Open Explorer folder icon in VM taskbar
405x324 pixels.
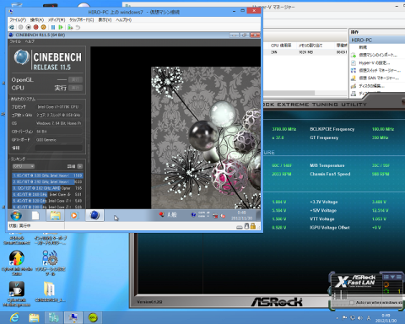[56, 216]
